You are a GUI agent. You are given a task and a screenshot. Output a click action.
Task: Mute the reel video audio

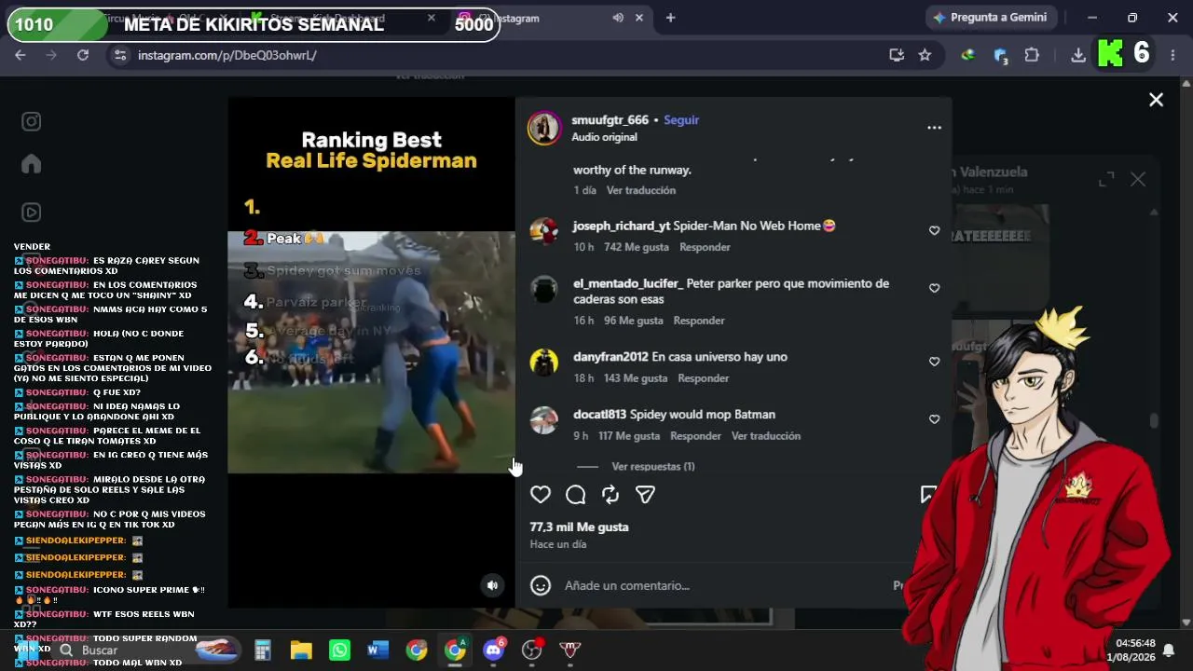pyautogui.click(x=492, y=585)
